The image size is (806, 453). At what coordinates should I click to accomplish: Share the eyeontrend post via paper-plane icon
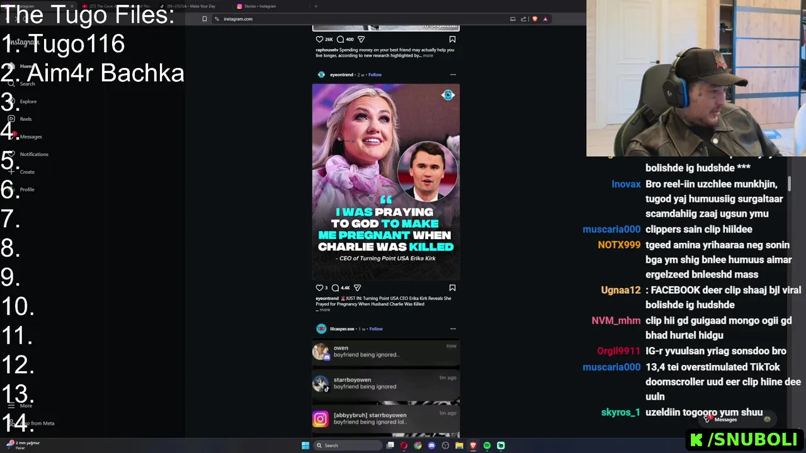(x=357, y=288)
